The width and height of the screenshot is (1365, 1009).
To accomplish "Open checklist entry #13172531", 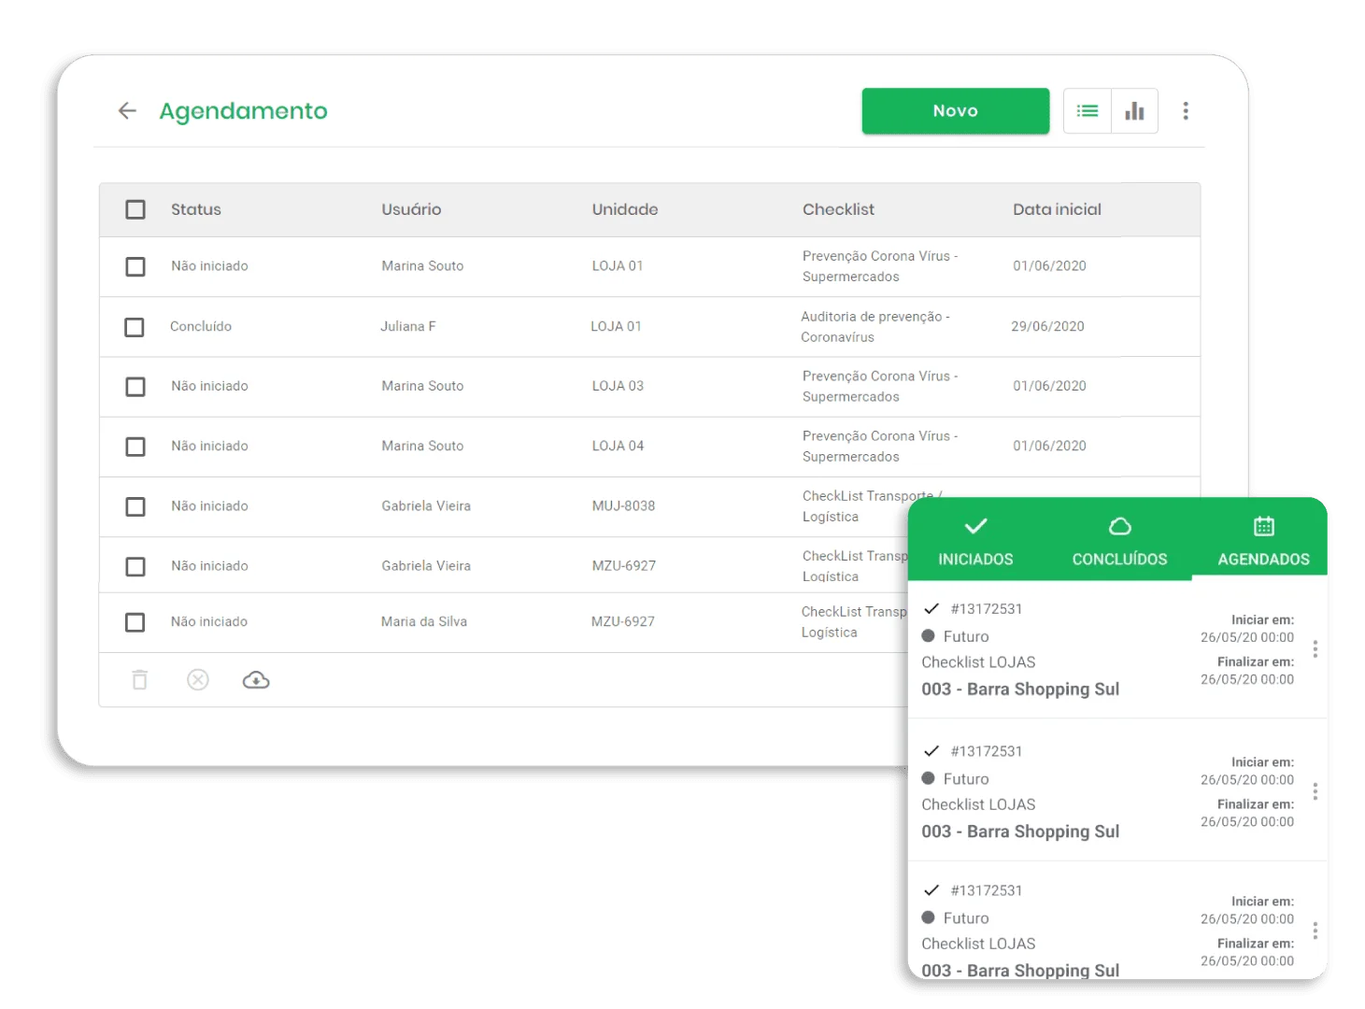I will pos(986,608).
